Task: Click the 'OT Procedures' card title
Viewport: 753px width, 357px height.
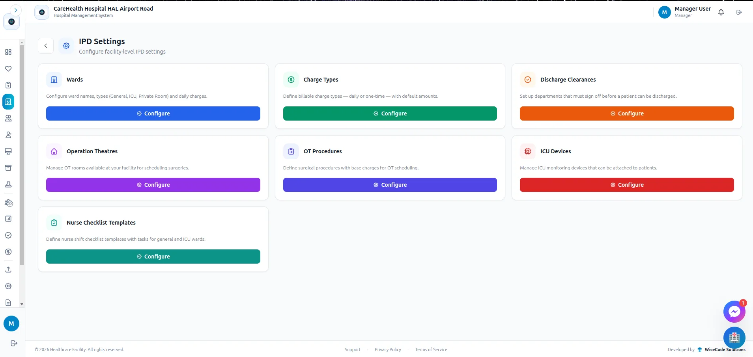Action: tap(323, 151)
